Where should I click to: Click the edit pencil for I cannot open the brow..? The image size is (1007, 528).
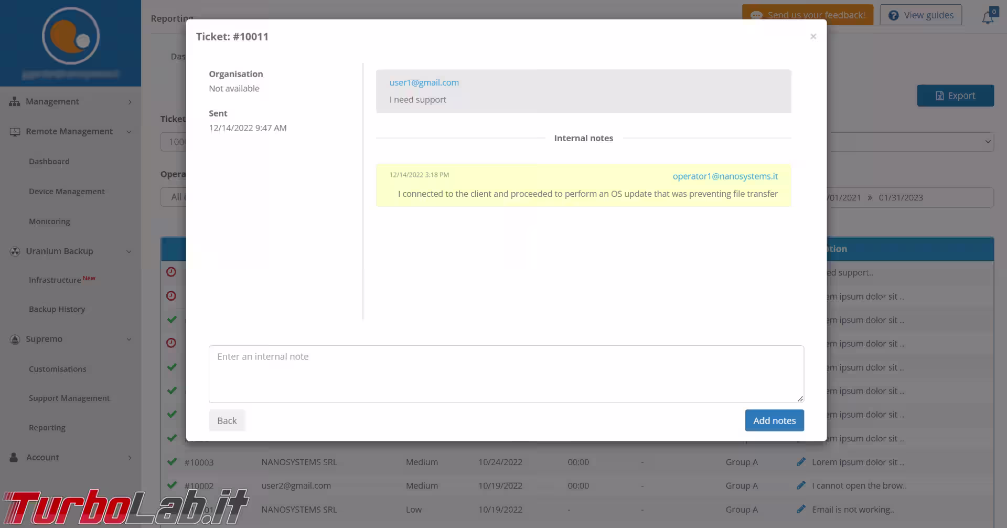pos(801,485)
